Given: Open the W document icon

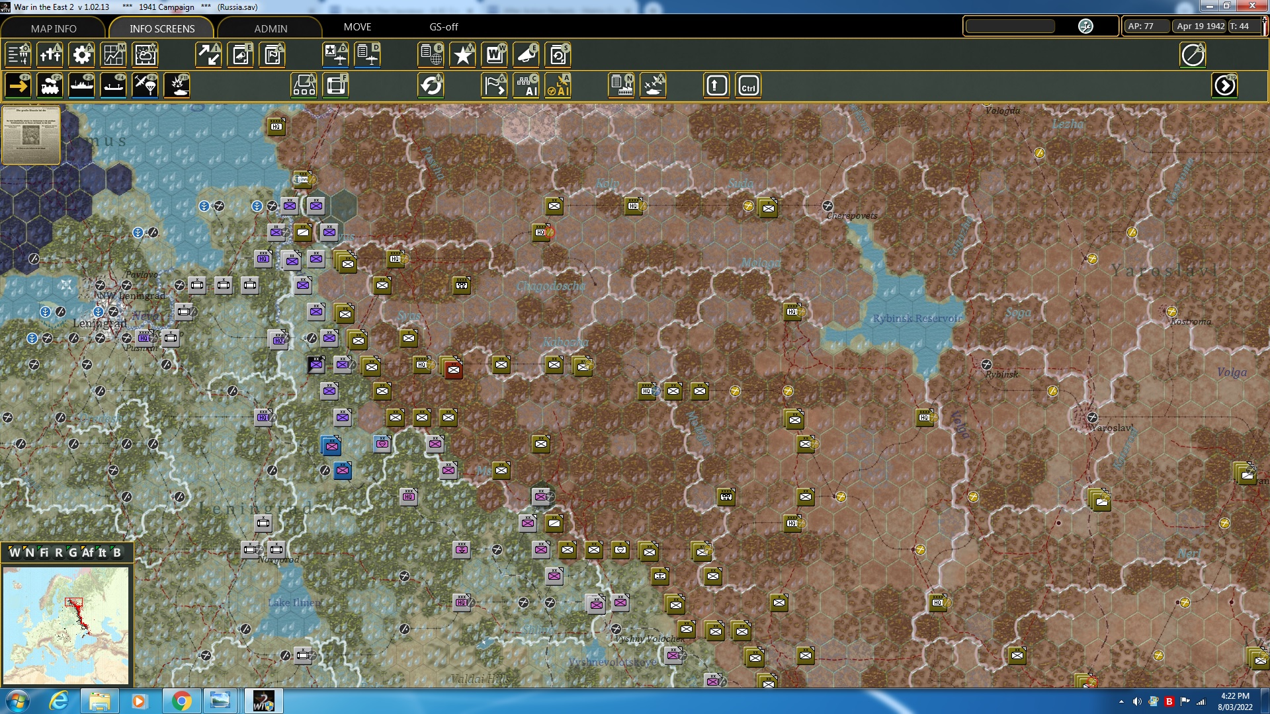Looking at the screenshot, I should point(494,55).
